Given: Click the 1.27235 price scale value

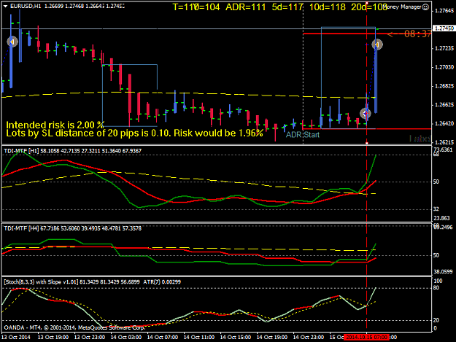Looking at the screenshot, I should point(444,49).
